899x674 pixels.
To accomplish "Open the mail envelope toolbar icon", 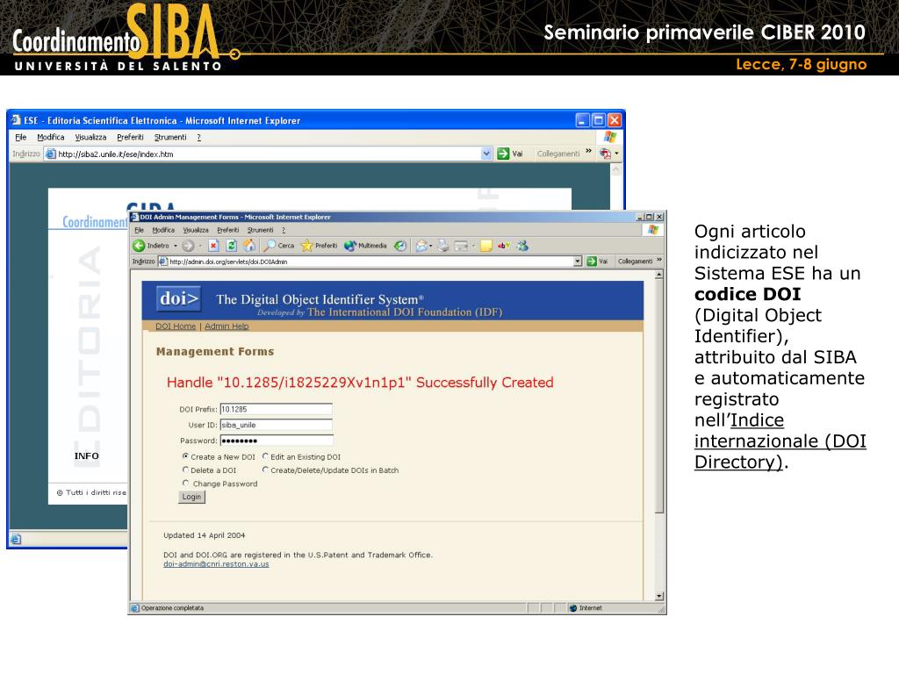I will pyautogui.click(x=421, y=246).
